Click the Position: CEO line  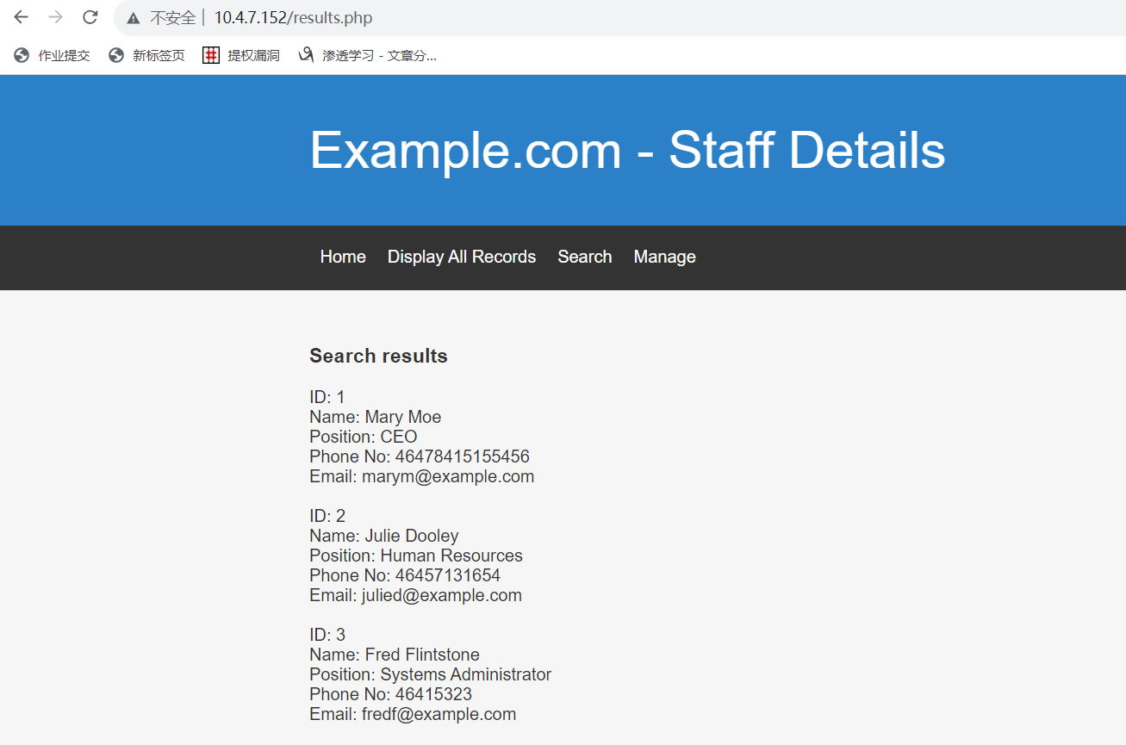pyautogui.click(x=364, y=437)
